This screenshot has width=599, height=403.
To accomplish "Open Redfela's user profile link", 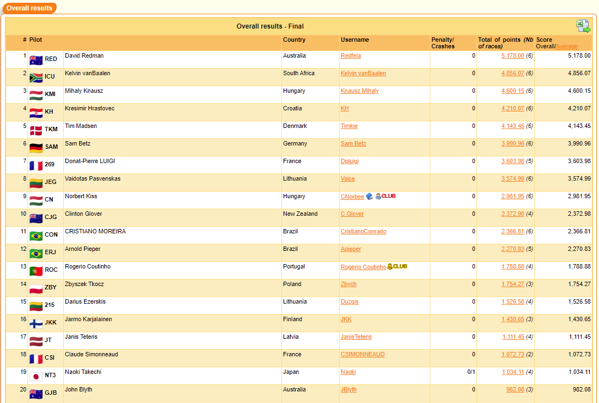I will 351,55.
